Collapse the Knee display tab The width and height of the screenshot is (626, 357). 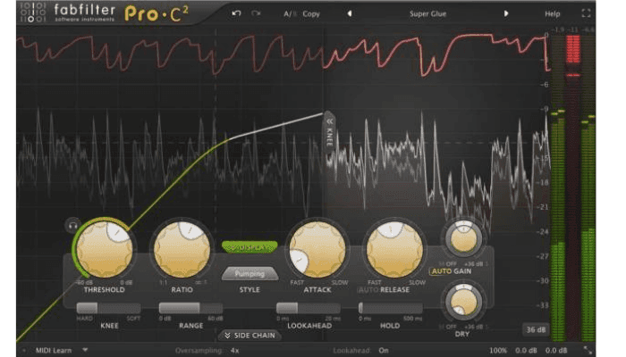tap(329, 131)
